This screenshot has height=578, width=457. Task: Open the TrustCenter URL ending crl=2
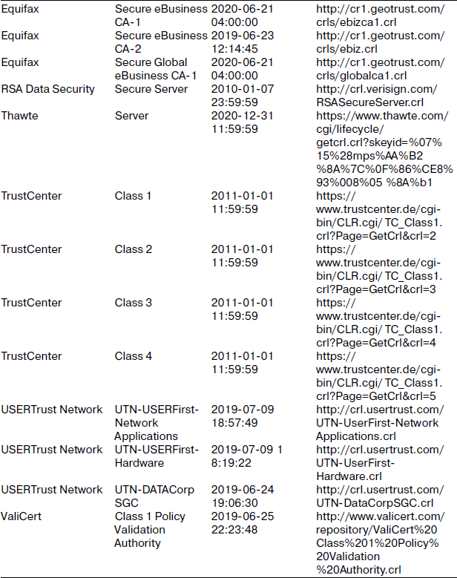(x=379, y=216)
